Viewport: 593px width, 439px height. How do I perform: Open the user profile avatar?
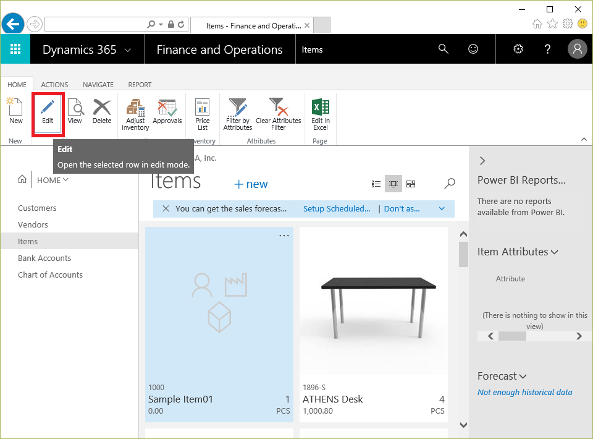[x=577, y=49]
